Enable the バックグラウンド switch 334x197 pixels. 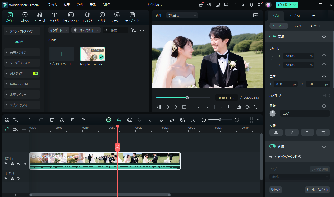[273, 157]
